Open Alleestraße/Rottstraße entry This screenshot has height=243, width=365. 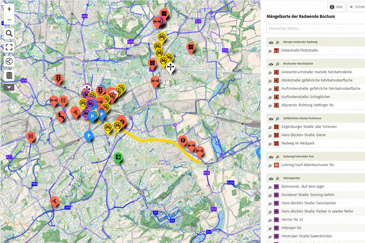click(x=300, y=50)
